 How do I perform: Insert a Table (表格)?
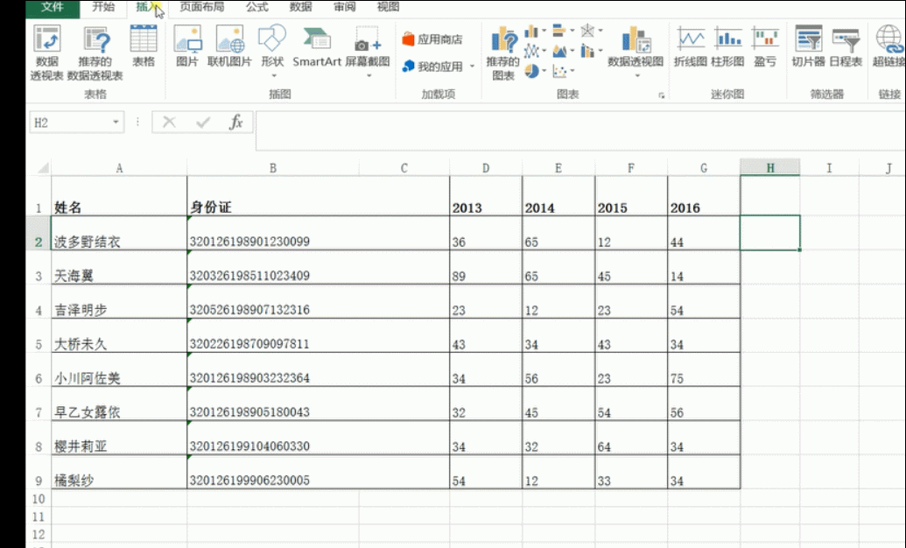pyautogui.click(x=144, y=46)
